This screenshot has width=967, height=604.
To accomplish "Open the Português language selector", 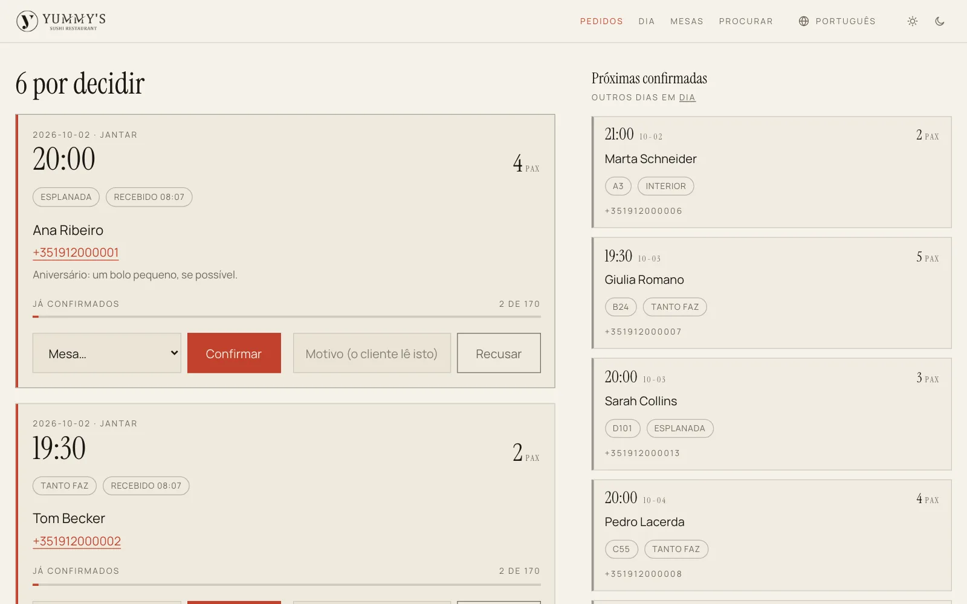I will [837, 21].
